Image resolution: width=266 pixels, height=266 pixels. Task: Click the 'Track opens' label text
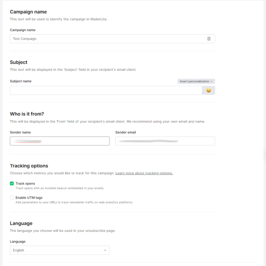[x=25, y=184]
